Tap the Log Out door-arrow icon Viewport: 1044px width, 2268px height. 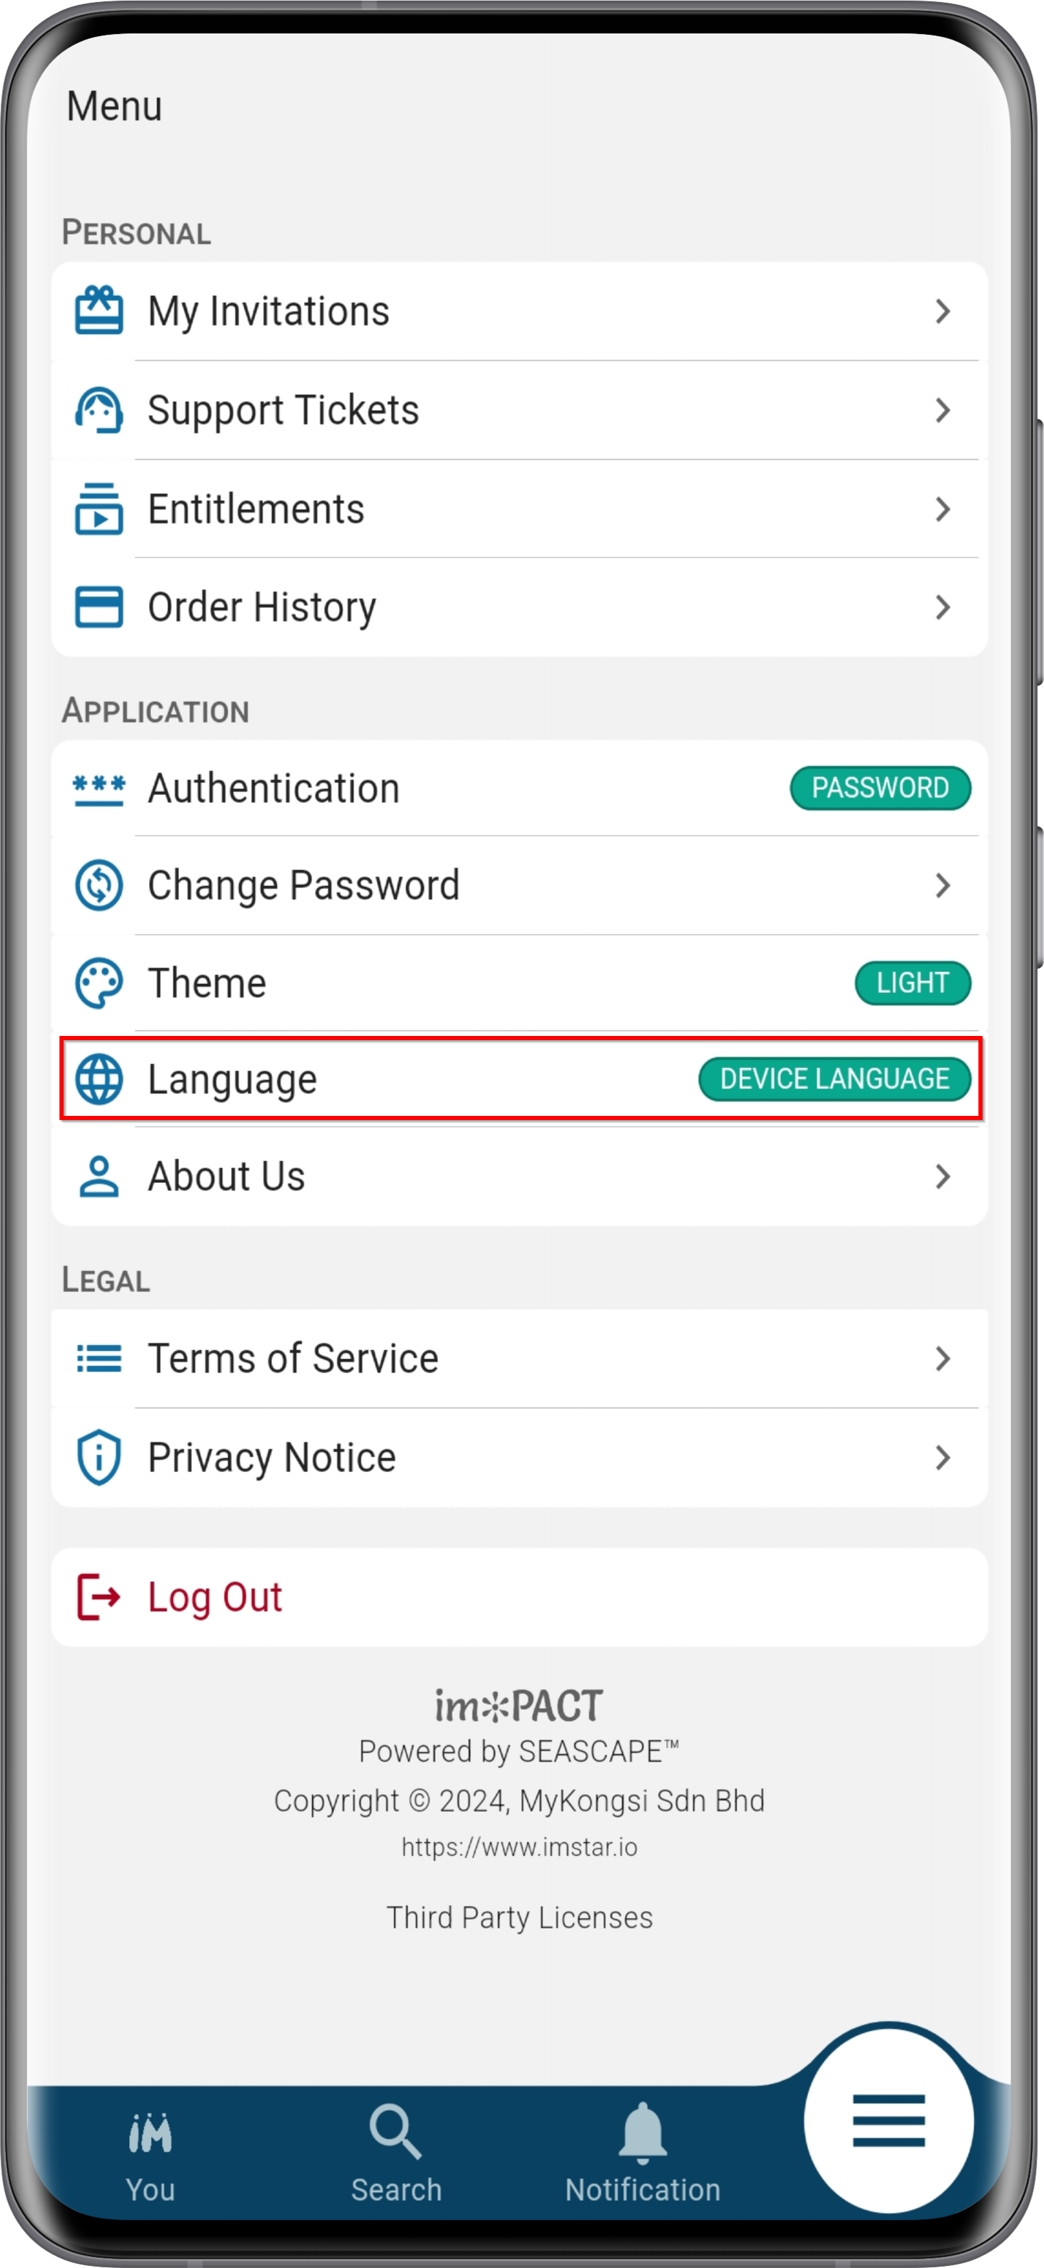tap(98, 1596)
